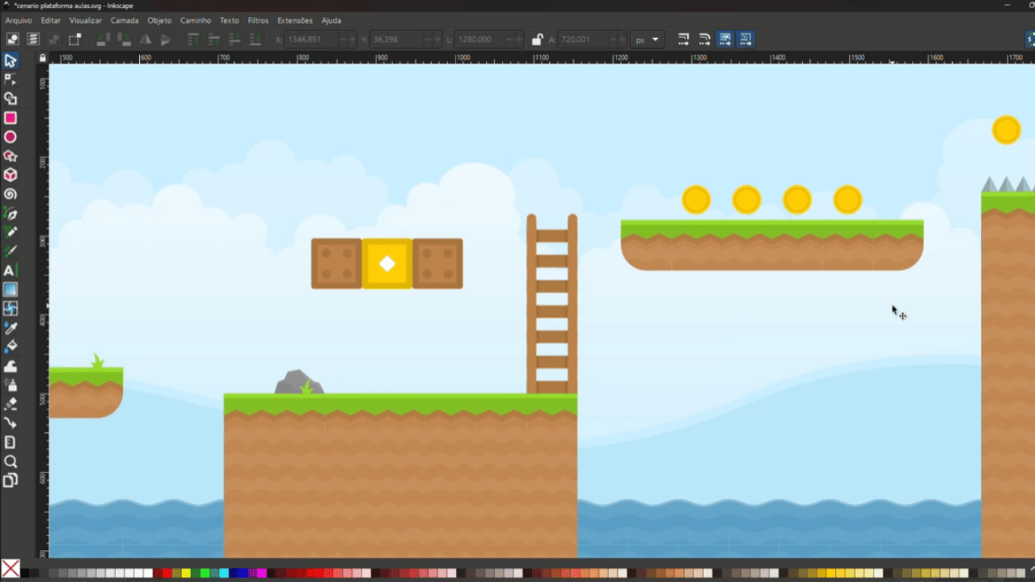The image size is (1035, 582).
Task: Decrease the Y position value
Action: pyautogui.click(x=429, y=40)
